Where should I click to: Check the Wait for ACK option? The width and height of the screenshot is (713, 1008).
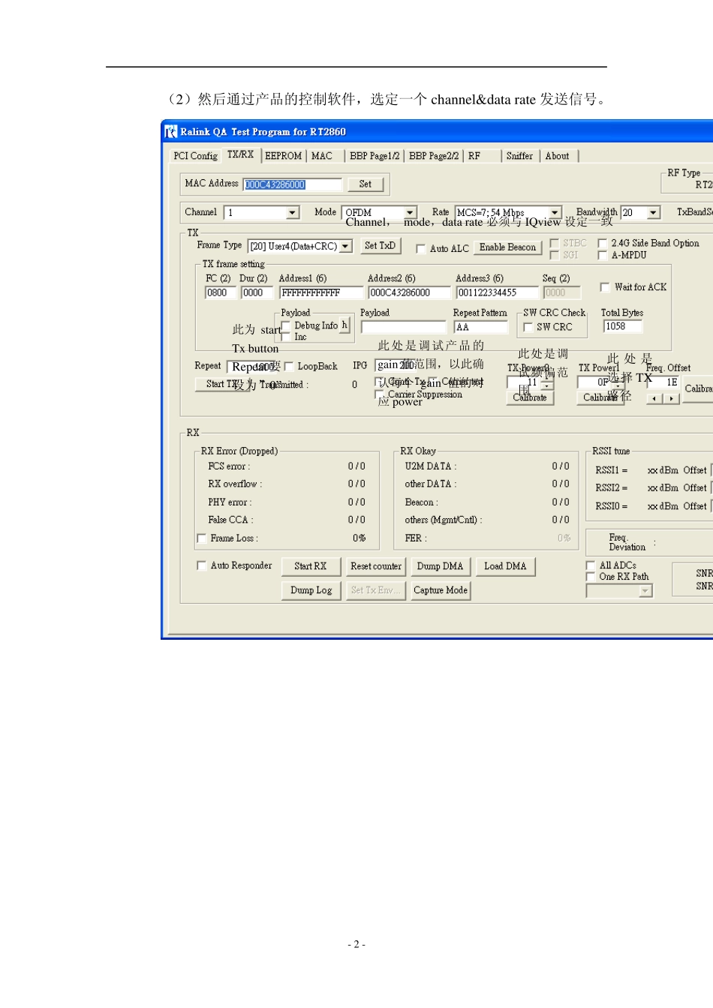click(x=605, y=287)
